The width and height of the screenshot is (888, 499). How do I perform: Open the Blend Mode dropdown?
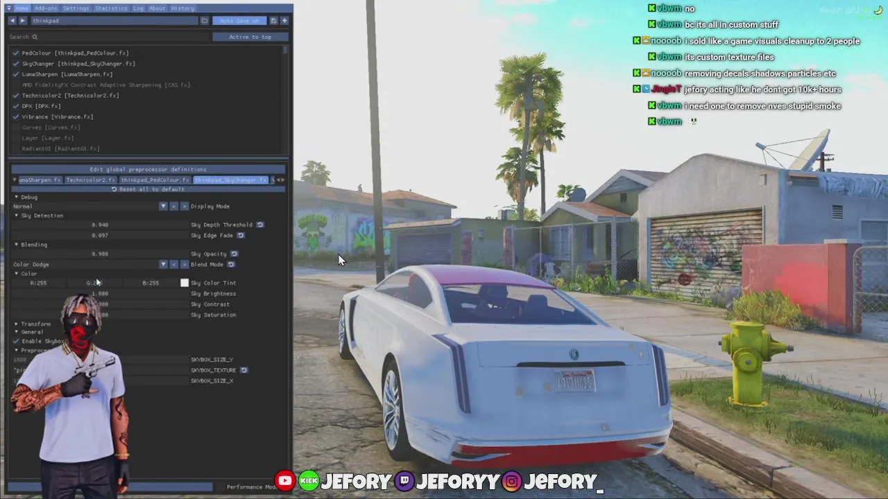[x=163, y=265]
